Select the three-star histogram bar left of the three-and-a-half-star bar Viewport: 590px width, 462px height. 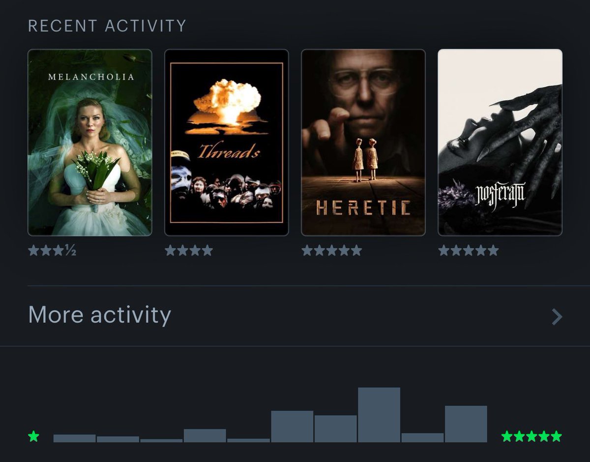click(292, 427)
